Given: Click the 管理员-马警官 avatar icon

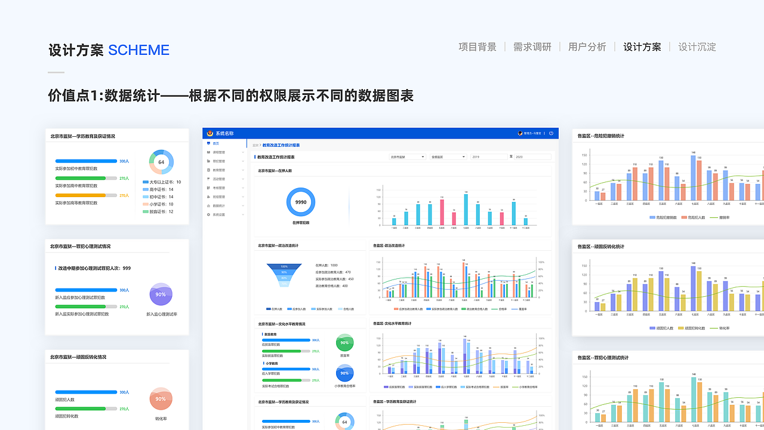Looking at the screenshot, I should tap(520, 133).
